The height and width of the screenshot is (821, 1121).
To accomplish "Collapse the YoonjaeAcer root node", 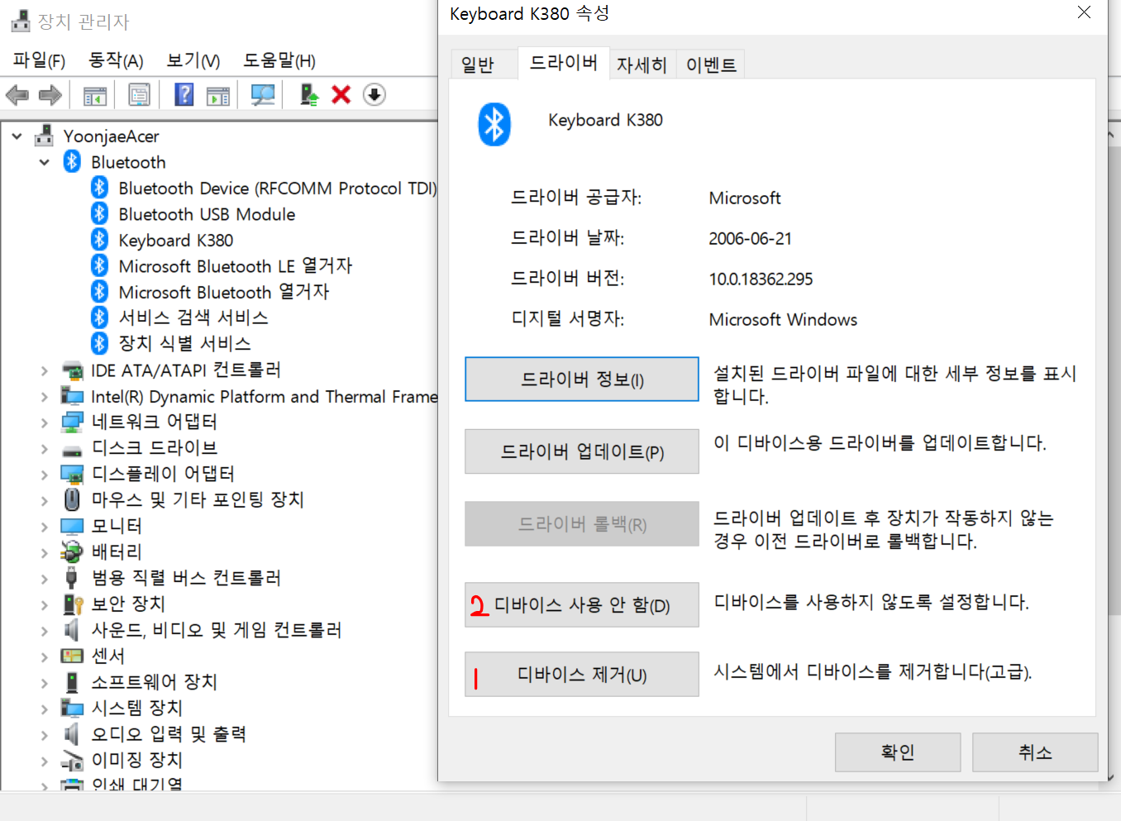I will click(17, 136).
